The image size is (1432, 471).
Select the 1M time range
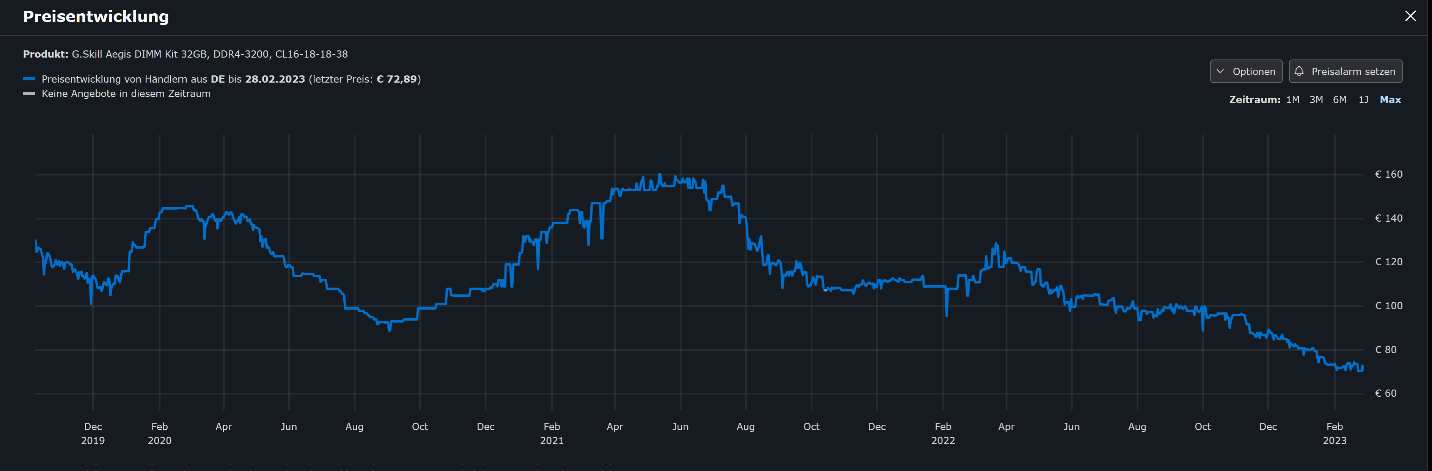coord(1292,100)
